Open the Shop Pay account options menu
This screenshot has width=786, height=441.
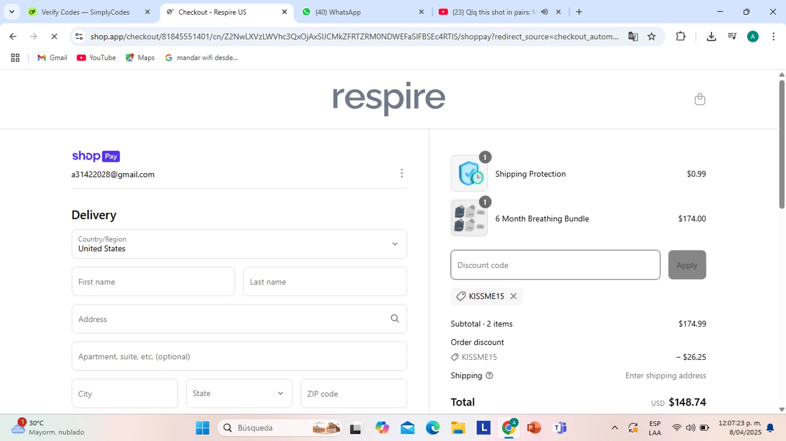point(402,173)
